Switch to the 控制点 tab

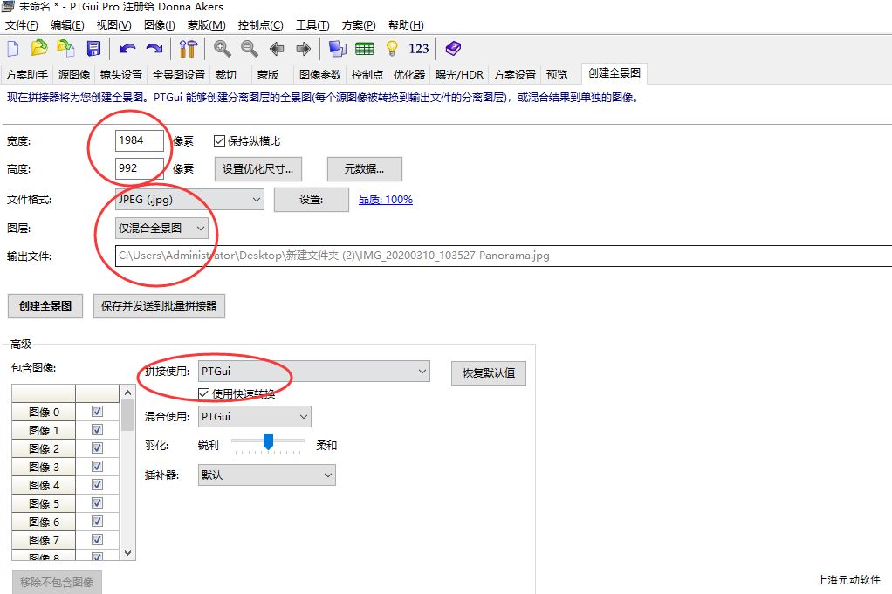click(x=367, y=75)
